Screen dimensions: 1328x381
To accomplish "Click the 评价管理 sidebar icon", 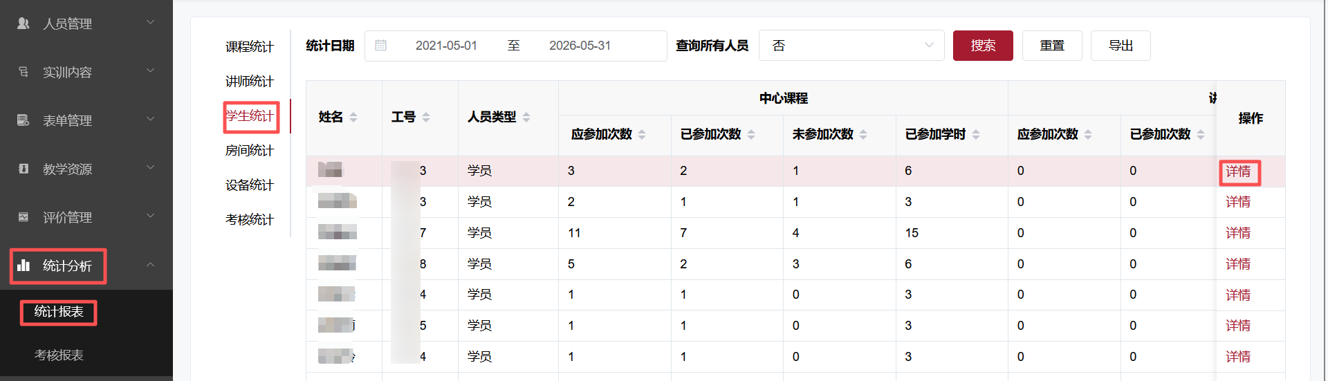I will (23, 217).
